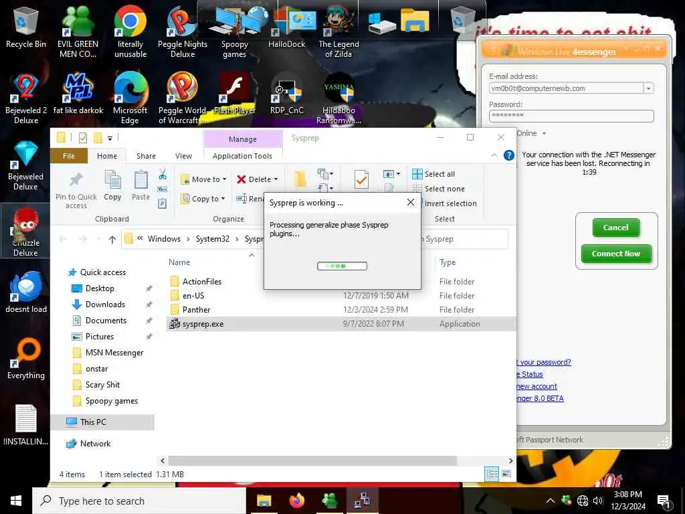The image size is (685, 514).
Task: Click the Cancel button in Messenger
Action: [615, 228]
